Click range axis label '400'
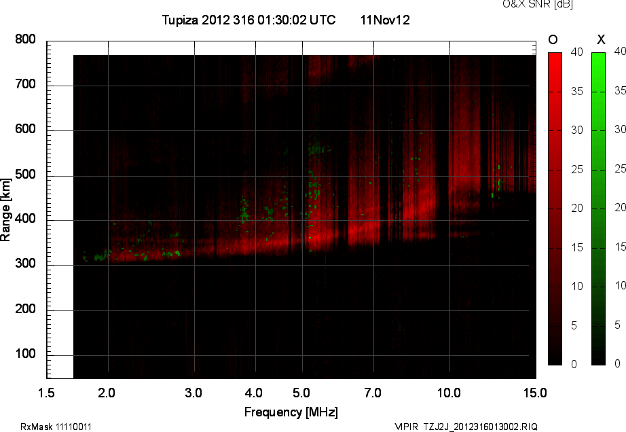The image size is (626, 432). pyautogui.click(x=25, y=219)
